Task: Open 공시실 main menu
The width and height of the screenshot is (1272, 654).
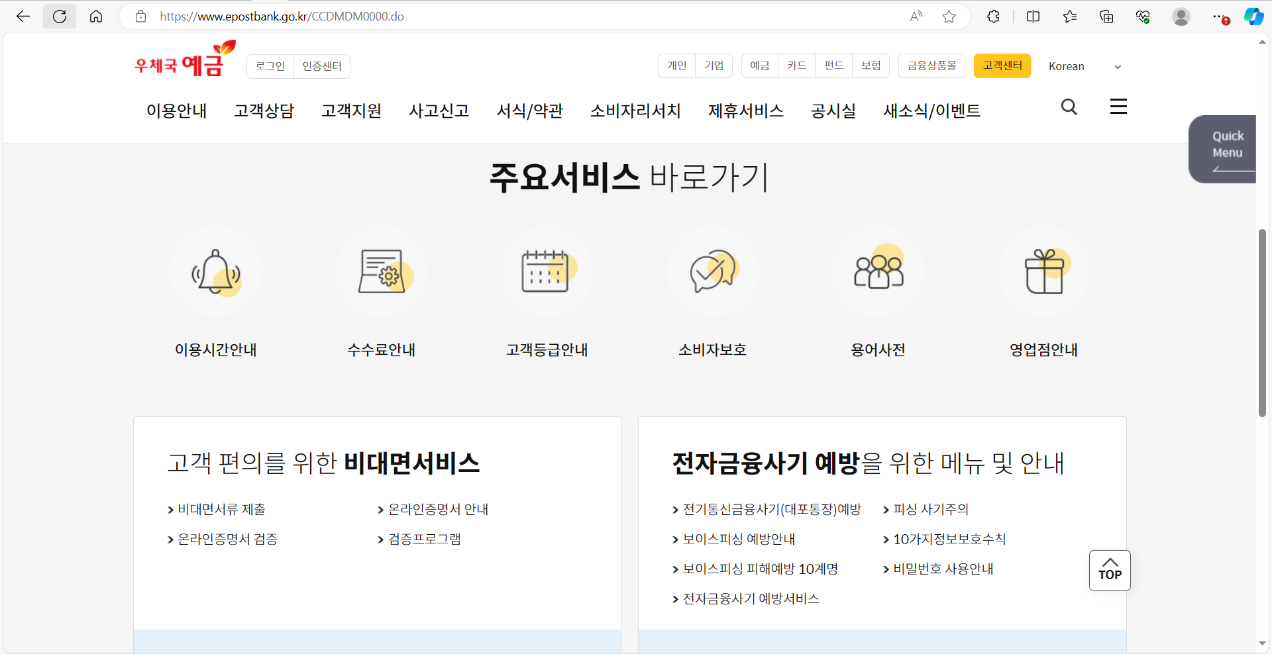Action: point(833,111)
